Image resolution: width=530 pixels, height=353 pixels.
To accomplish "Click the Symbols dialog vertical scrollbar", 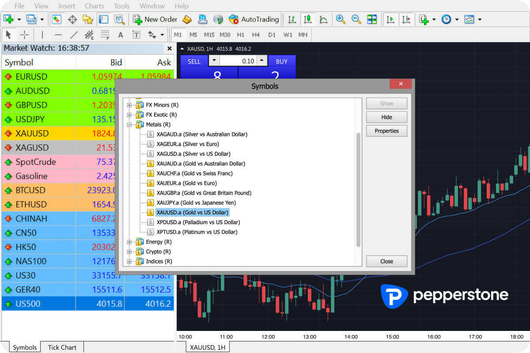I will tap(359, 190).
